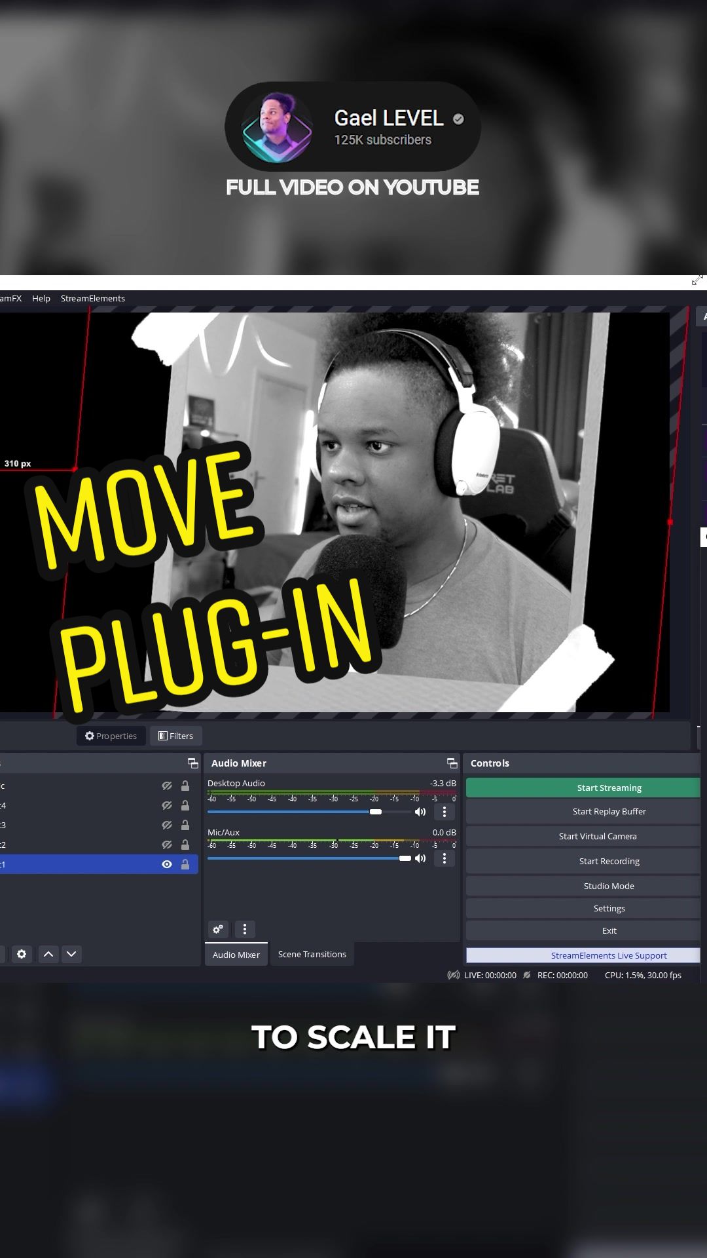The width and height of the screenshot is (707, 1258).
Task: Open source properties gear in sources toolbar
Action: (22, 954)
